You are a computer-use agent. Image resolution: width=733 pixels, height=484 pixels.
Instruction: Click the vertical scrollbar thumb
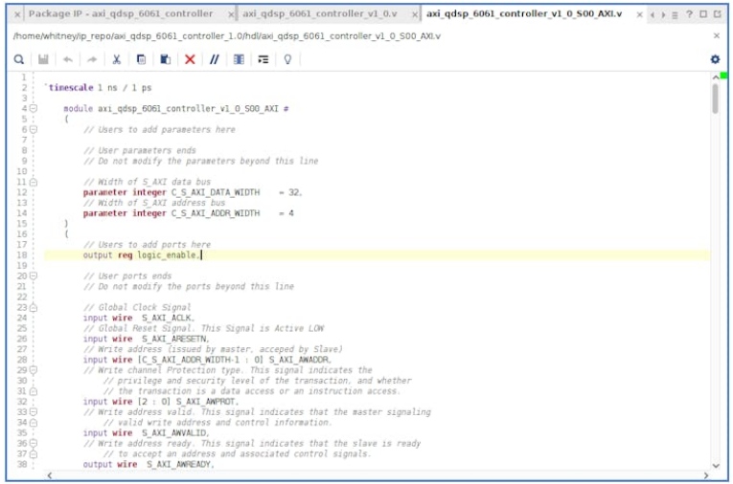(715, 99)
